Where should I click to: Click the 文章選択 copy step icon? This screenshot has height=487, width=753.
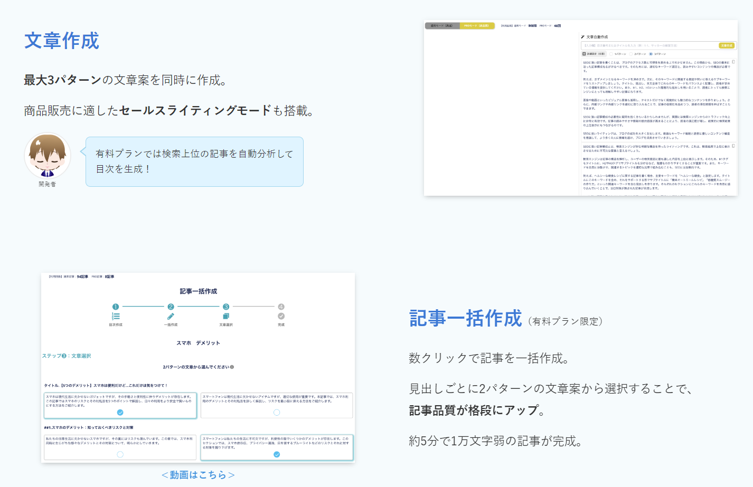pyautogui.click(x=226, y=316)
